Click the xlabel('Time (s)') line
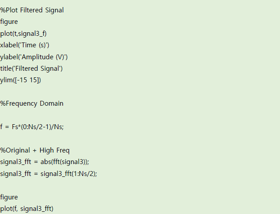 pos(25,45)
